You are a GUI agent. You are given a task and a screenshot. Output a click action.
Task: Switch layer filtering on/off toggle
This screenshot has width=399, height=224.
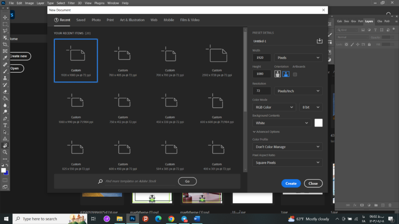394,29
